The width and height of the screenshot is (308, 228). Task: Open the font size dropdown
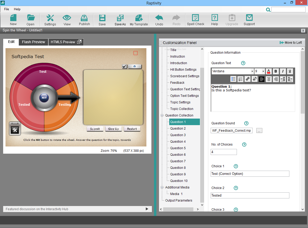[x=263, y=71]
